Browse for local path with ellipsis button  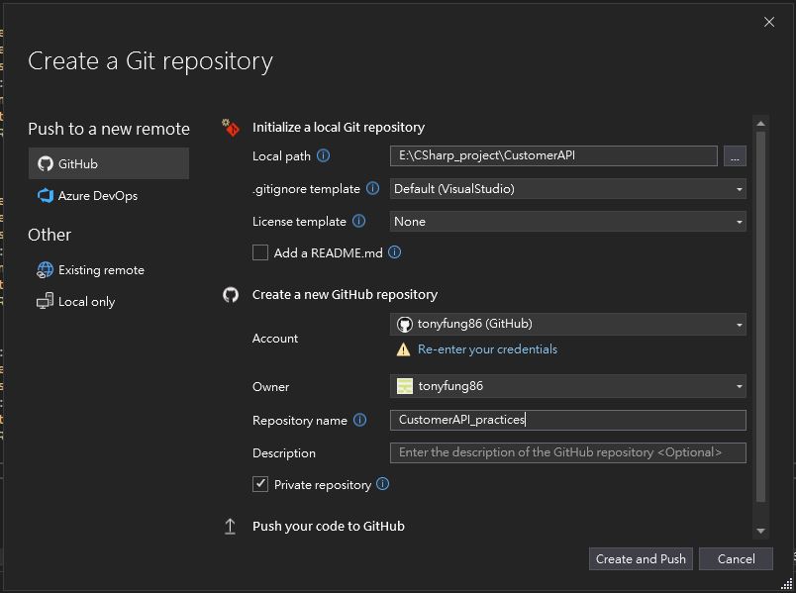(734, 155)
